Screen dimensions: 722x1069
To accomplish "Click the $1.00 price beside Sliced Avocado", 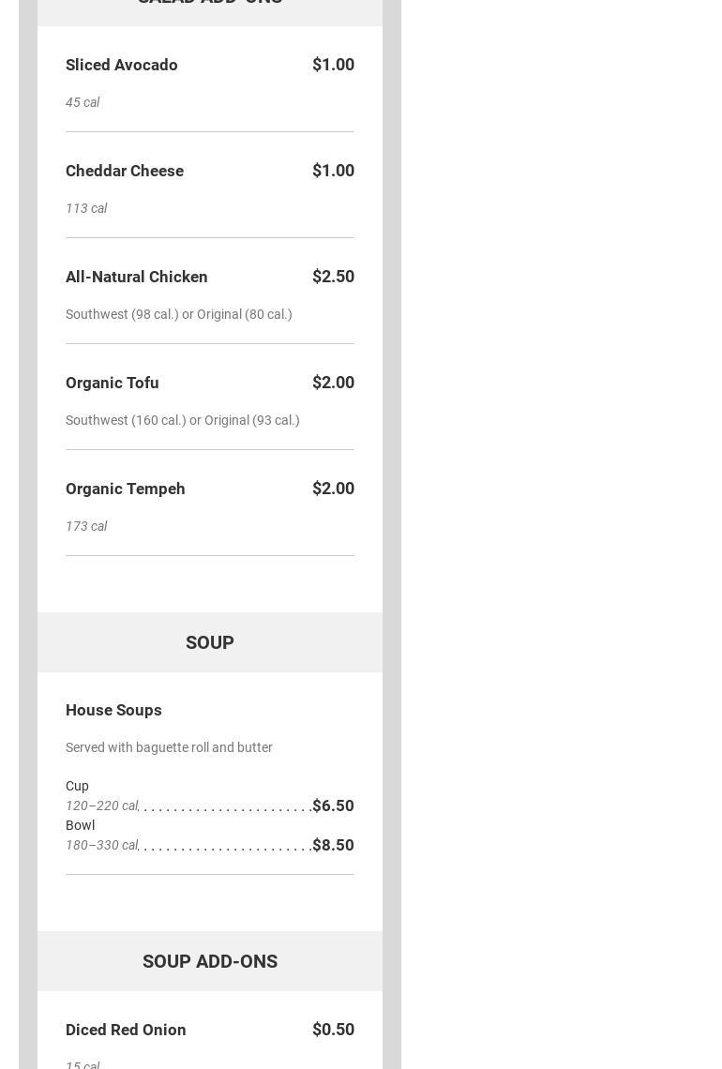I will click(333, 65).
